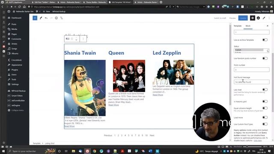The image size is (274, 154).
Task: Toggle Use Random posts number switch
Action: pos(265,58)
